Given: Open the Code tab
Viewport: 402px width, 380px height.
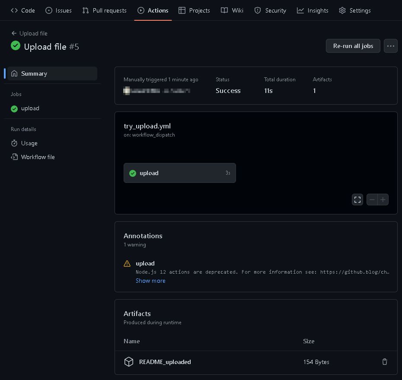Looking at the screenshot, I should 23,10.
